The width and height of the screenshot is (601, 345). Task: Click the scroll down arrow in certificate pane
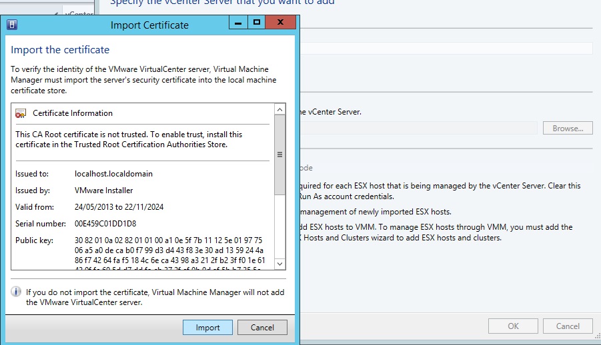(280, 265)
